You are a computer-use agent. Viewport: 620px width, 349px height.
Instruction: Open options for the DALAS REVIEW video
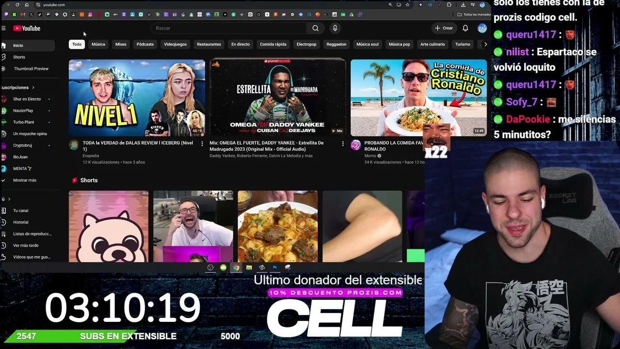(202, 143)
